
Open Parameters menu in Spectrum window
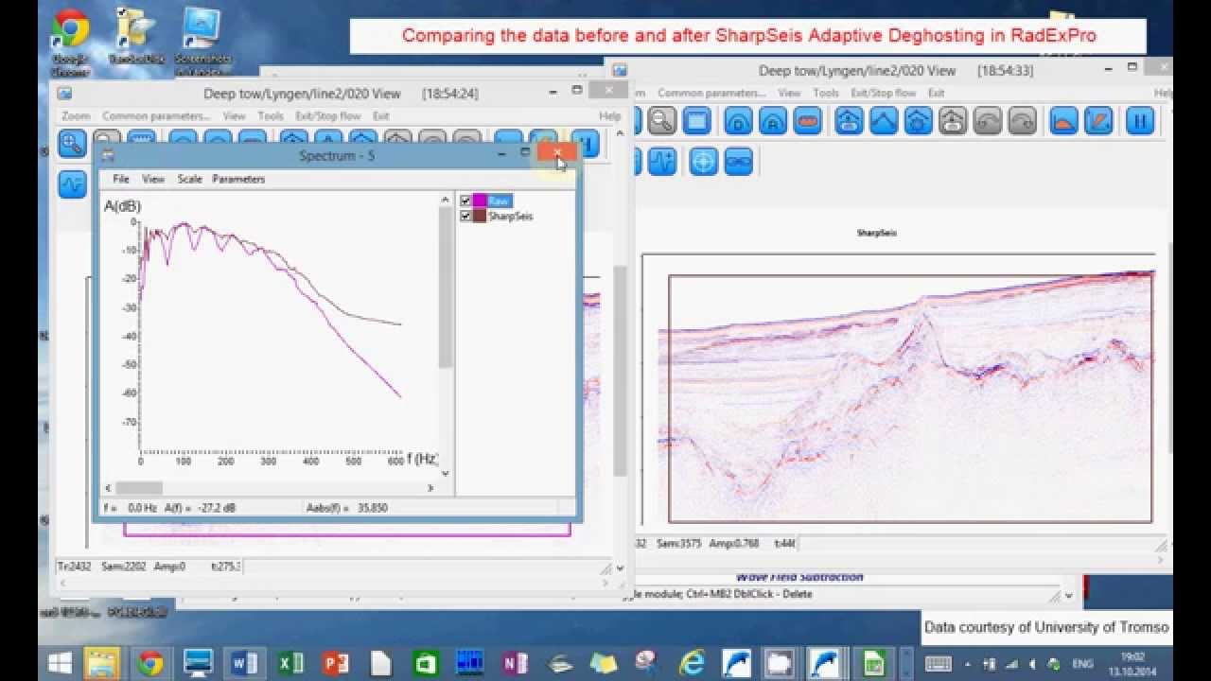[238, 179]
